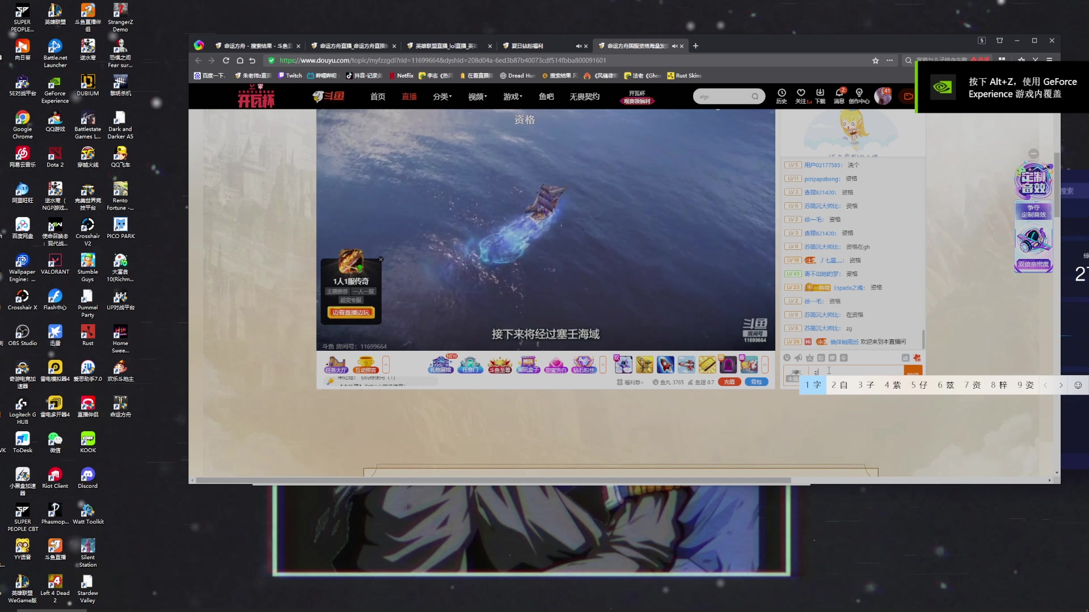Viewport: 1089px width, 612px height.
Task: Click the 背包 backpack button
Action: pyautogui.click(x=756, y=382)
